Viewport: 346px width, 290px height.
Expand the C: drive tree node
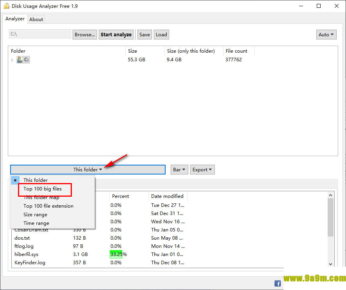tap(12, 60)
